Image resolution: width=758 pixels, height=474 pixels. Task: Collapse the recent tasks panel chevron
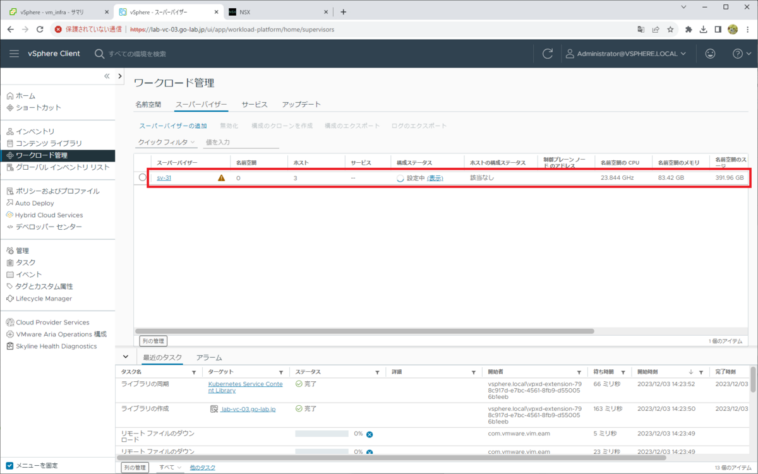pyautogui.click(x=125, y=357)
